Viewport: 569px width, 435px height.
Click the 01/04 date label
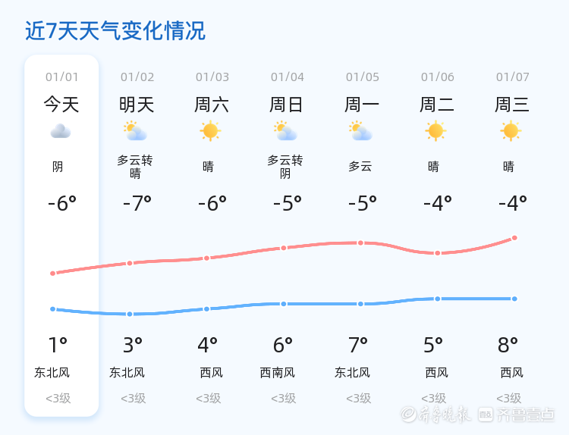287,77
